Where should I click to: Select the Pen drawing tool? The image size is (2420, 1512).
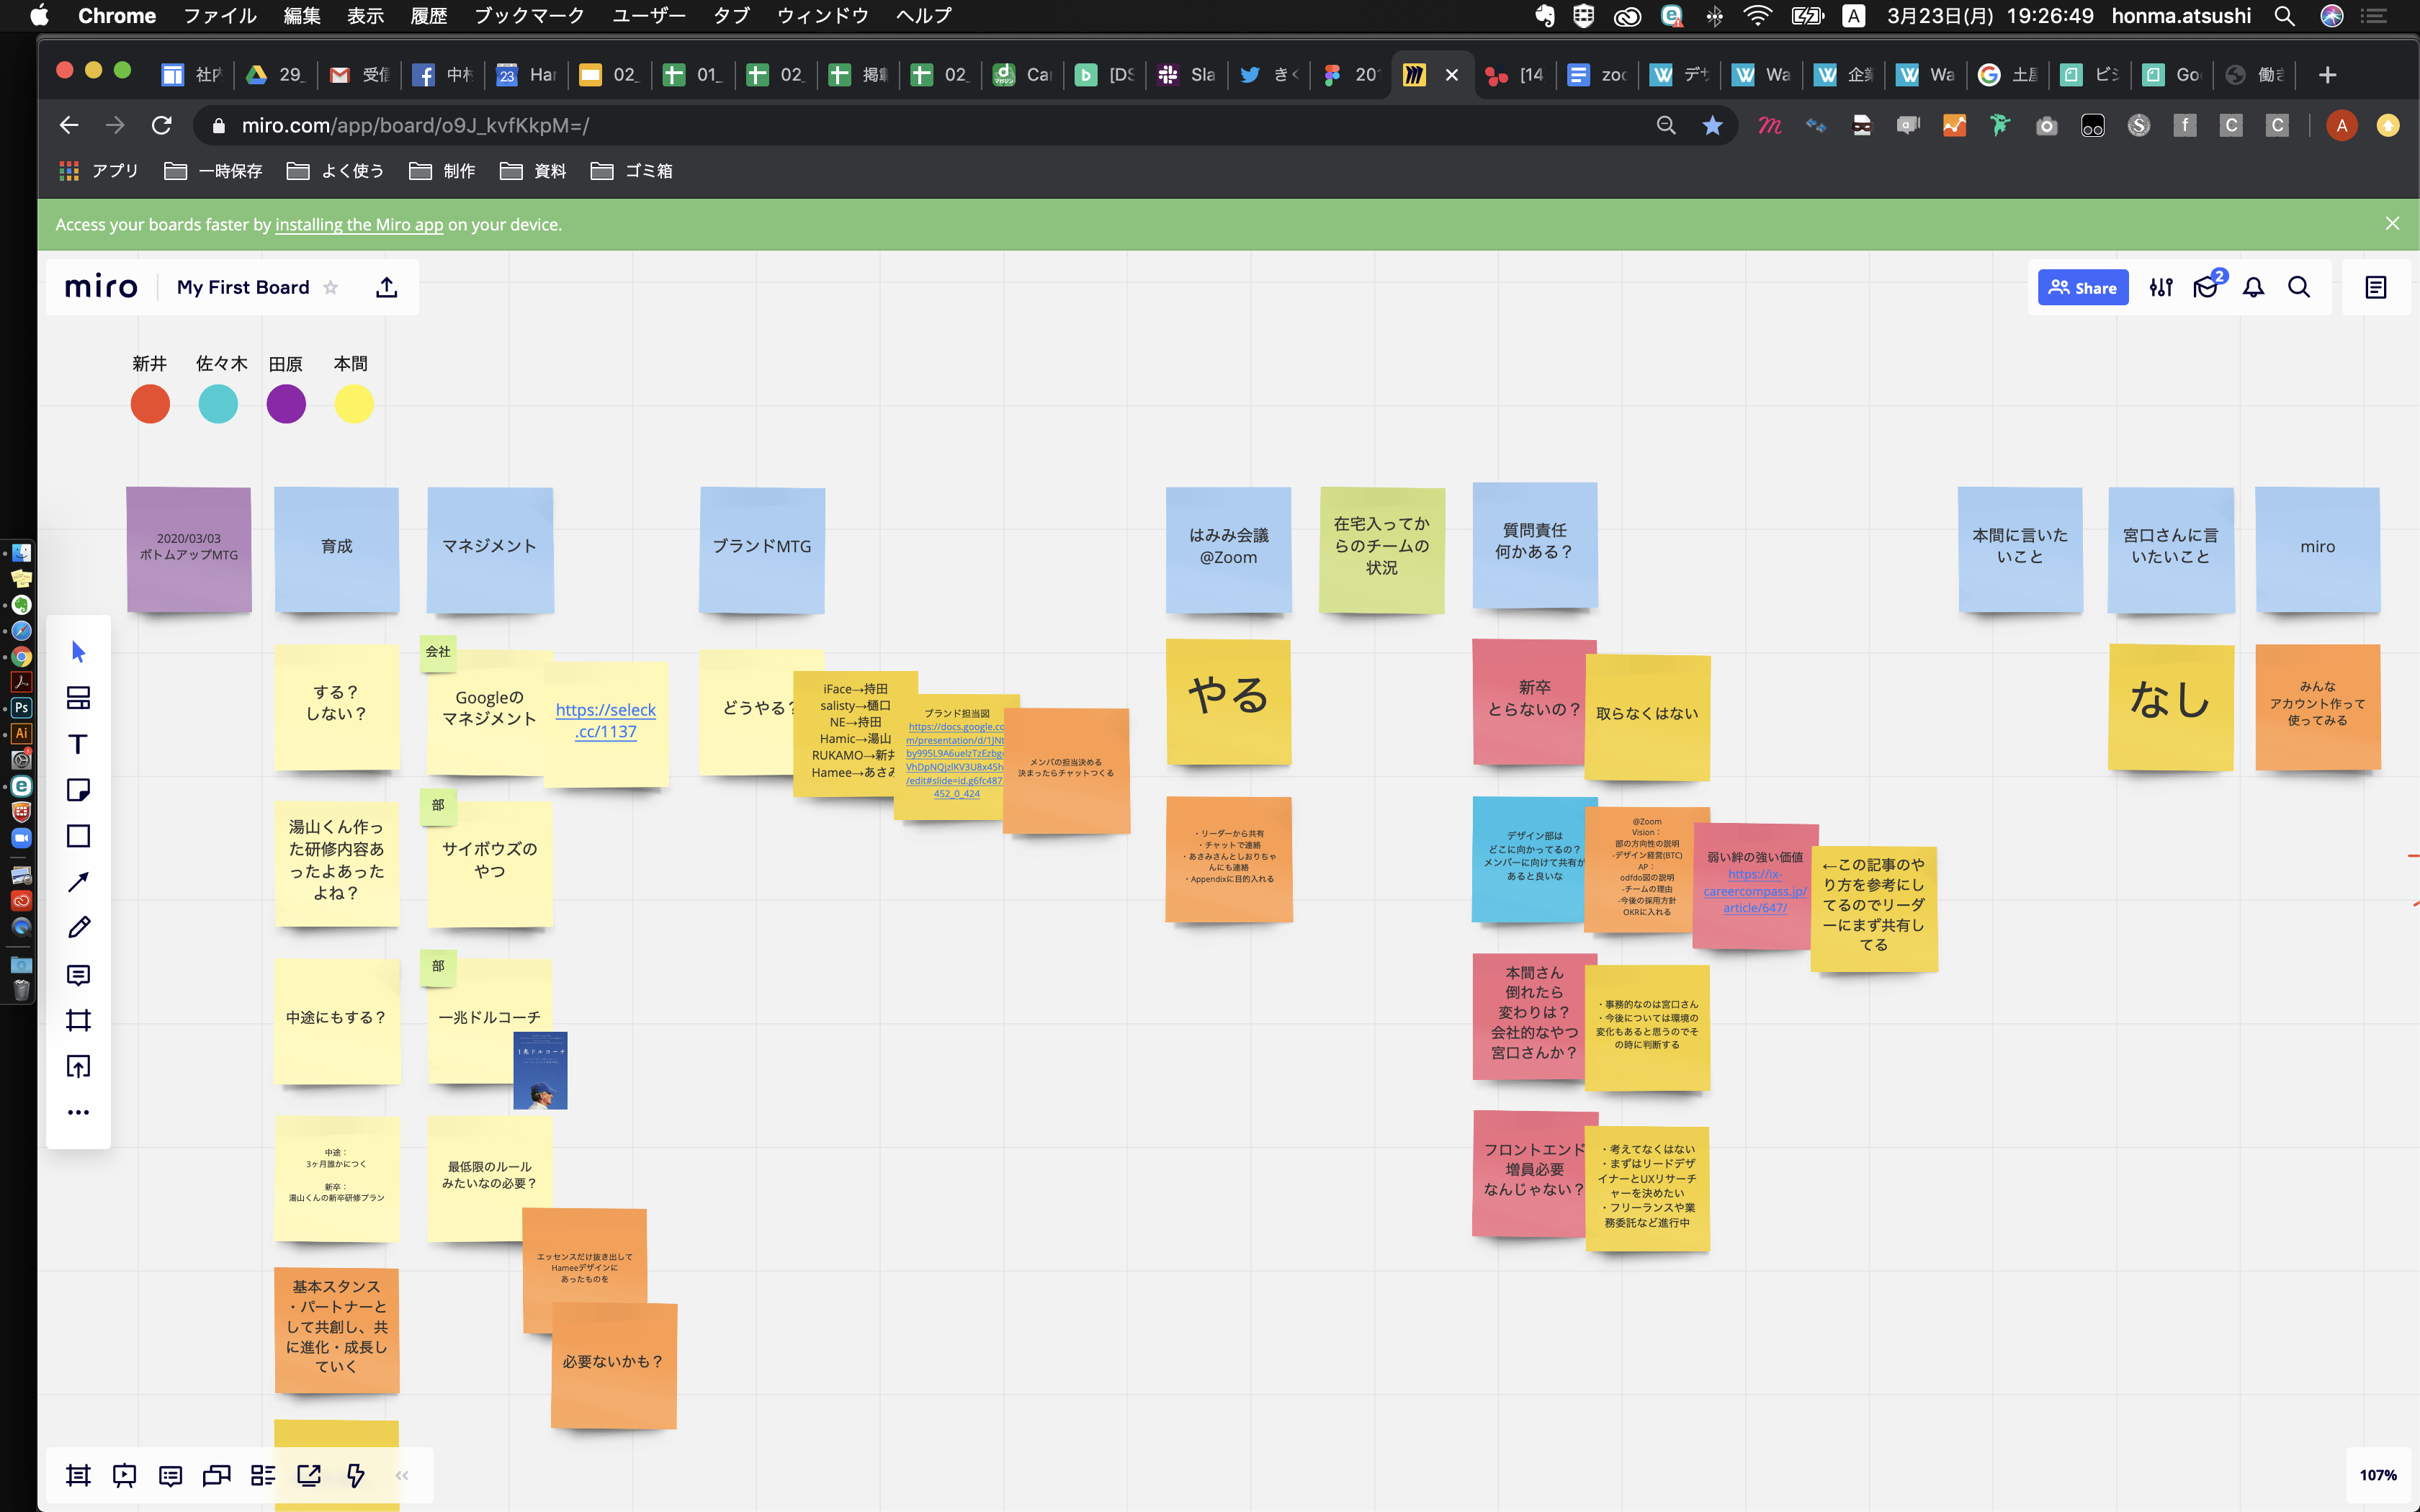point(79,928)
